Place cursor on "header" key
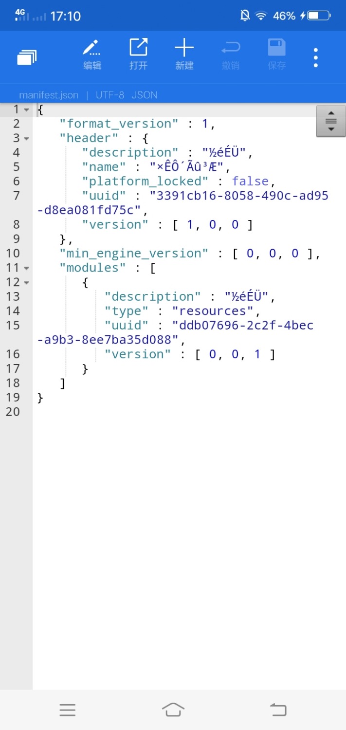 point(90,138)
